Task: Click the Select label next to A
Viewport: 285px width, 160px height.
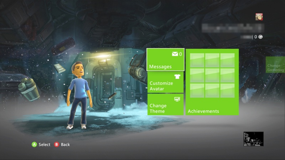Action: click(45, 145)
